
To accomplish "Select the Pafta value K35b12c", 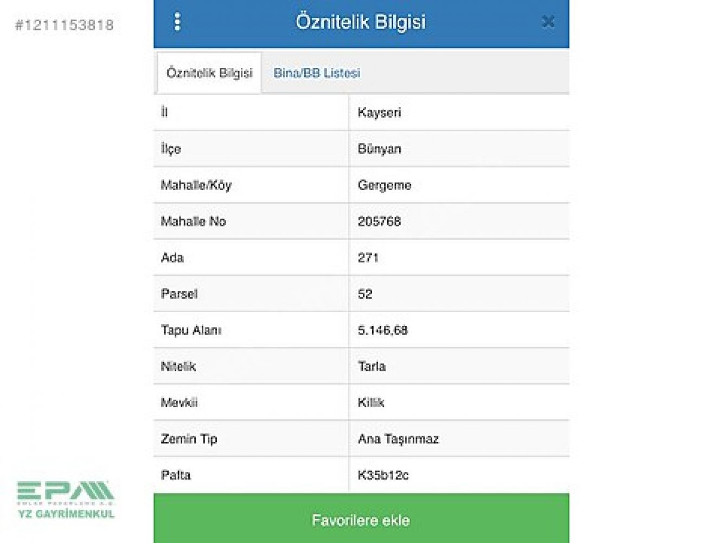I will [383, 475].
